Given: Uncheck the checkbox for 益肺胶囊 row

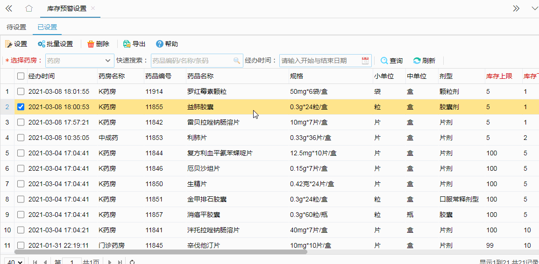Looking at the screenshot, I should click(21, 107).
